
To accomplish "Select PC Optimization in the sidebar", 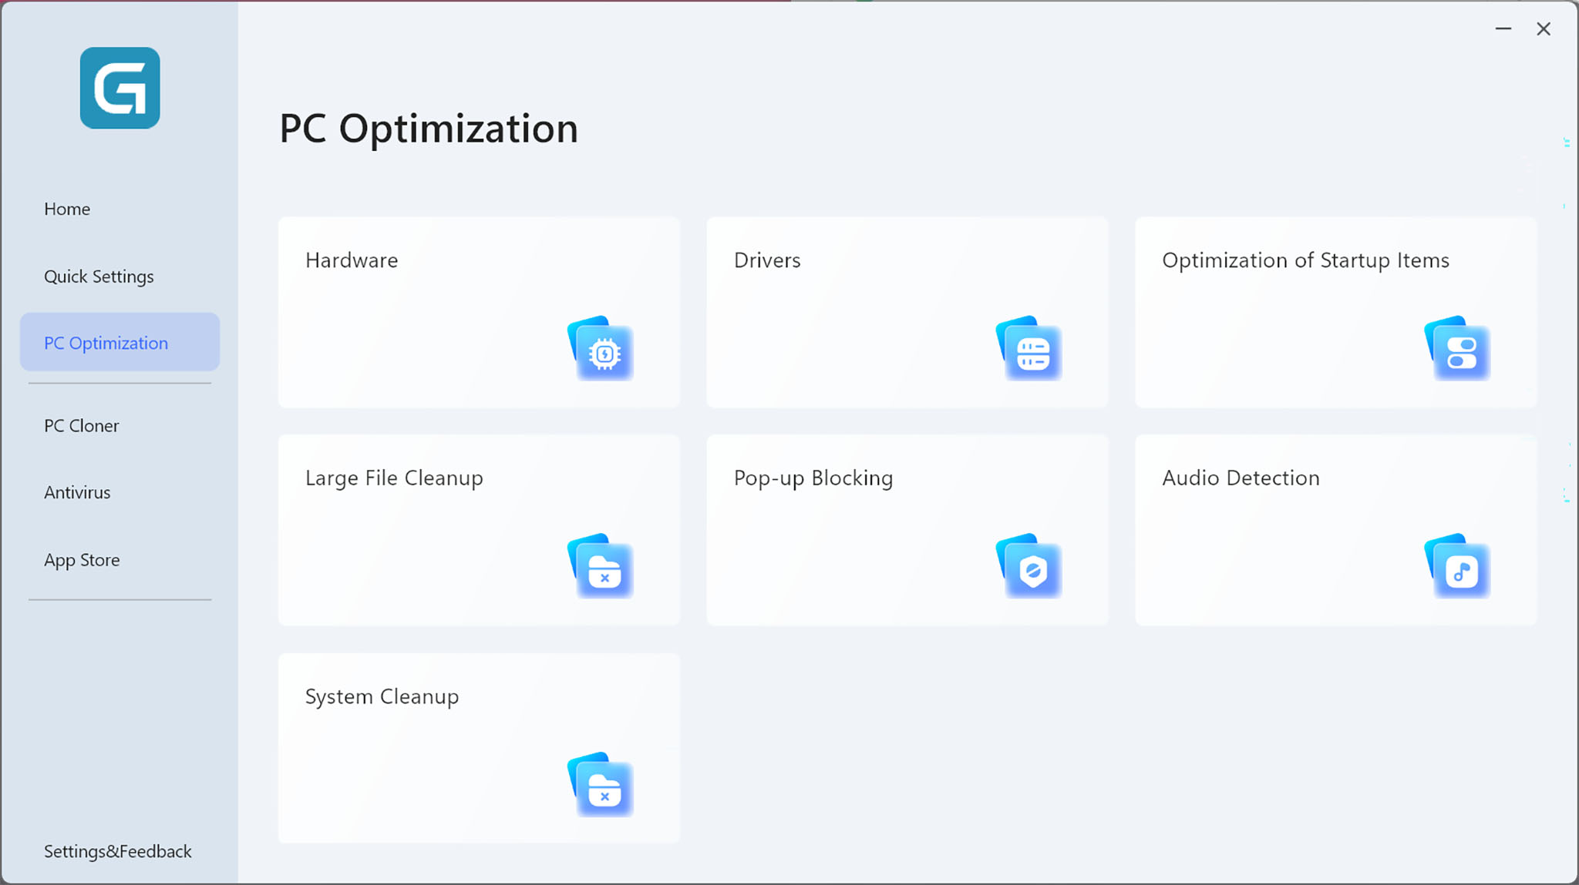I will [106, 343].
